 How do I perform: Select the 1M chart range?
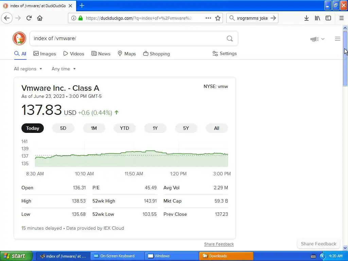tap(94, 128)
